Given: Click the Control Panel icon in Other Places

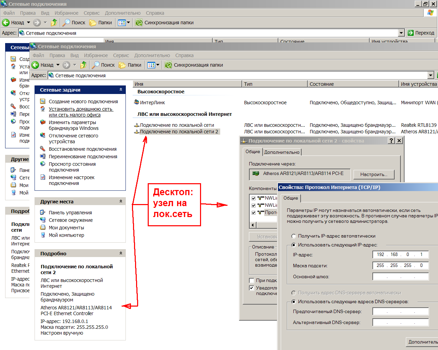Looking at the screenshot, I should (43, 213).
